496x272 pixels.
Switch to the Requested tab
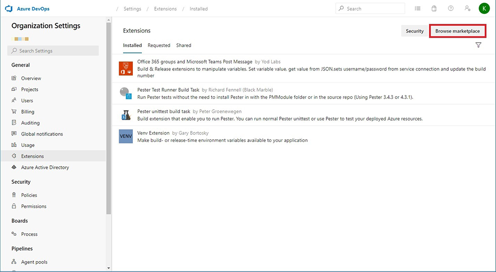pos(159,45)
